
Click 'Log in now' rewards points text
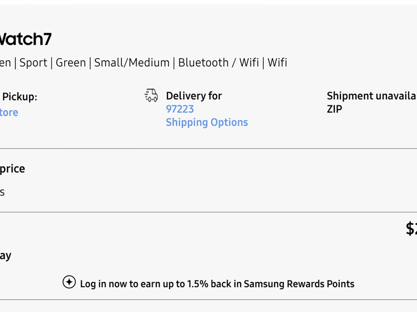217,284
